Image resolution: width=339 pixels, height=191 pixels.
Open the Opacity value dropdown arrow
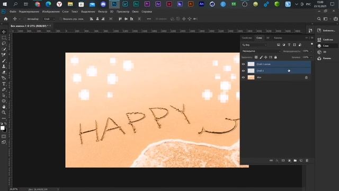point(311,51)
